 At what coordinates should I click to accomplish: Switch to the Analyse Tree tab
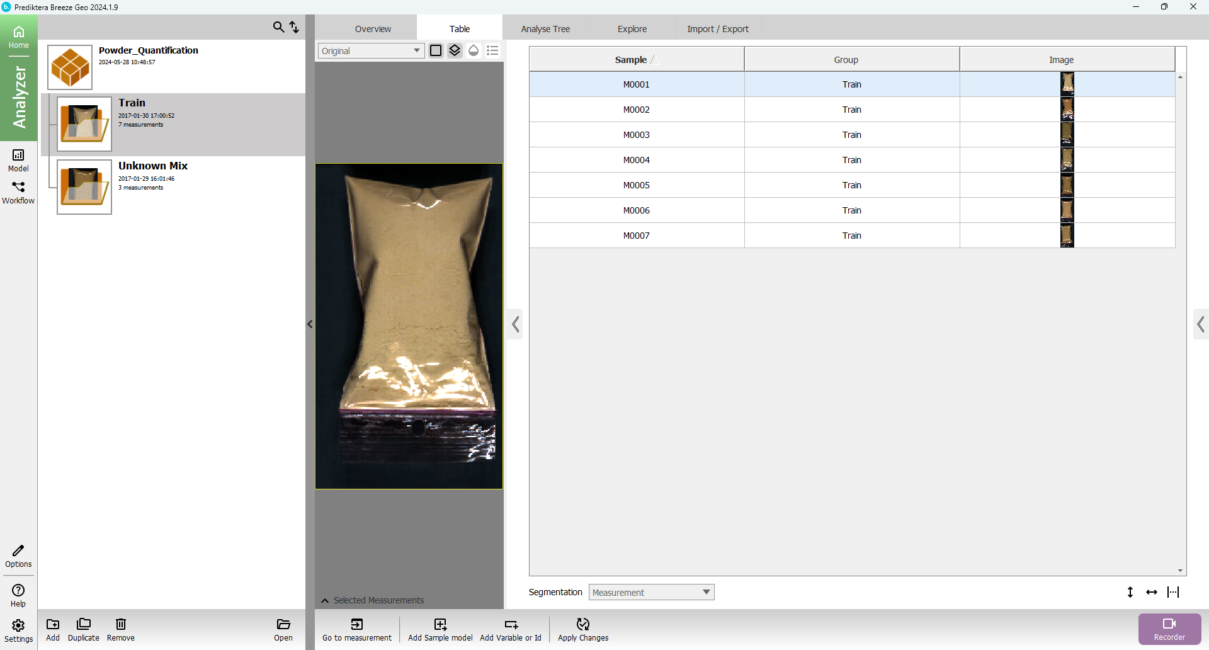coord(545,29)
